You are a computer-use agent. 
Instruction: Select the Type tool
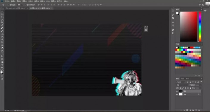[2, 53]
